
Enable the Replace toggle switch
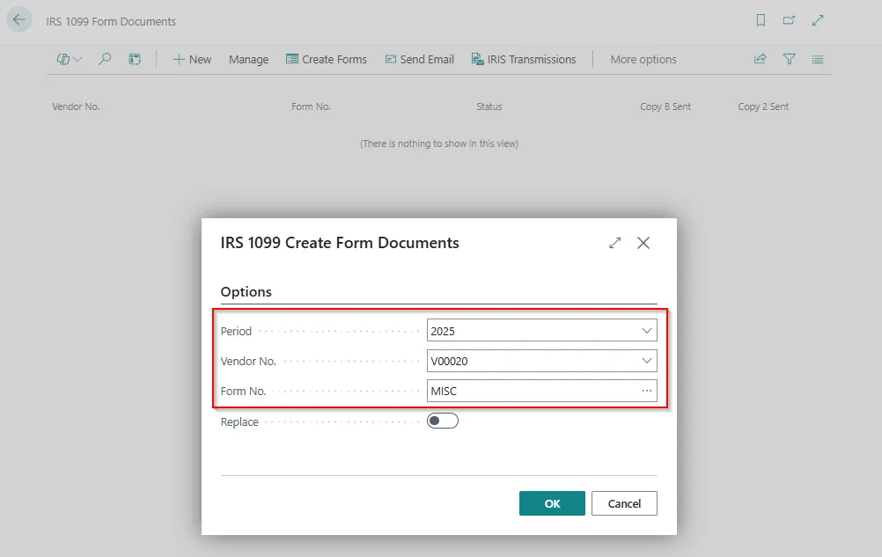(x=443, y=421)
